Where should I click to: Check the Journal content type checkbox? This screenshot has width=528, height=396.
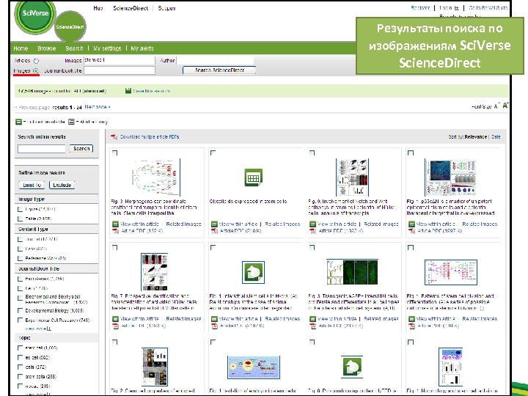coord(21,239)
